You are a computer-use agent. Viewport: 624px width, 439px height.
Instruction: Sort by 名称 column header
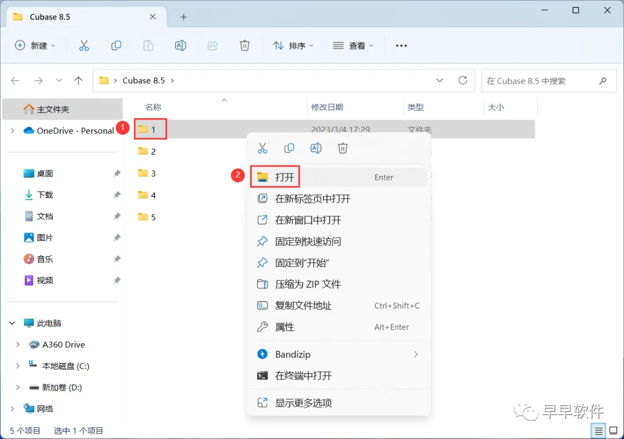(x=153, y=107)
